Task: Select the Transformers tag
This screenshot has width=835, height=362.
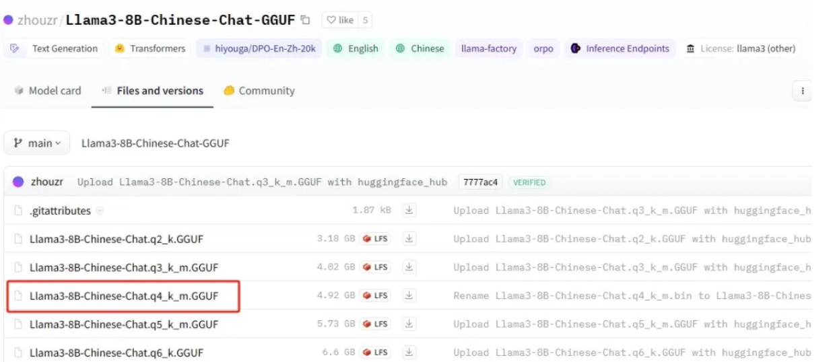Action: point(150,48)
